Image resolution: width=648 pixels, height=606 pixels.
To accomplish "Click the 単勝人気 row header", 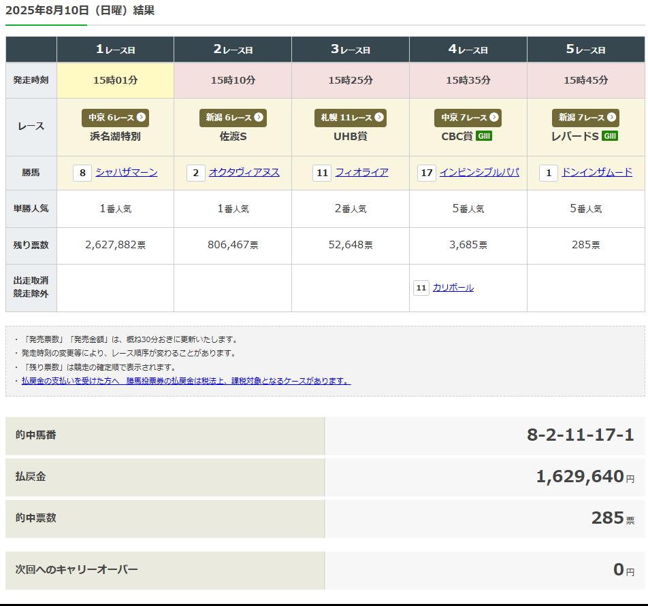I will click(31, 209).
